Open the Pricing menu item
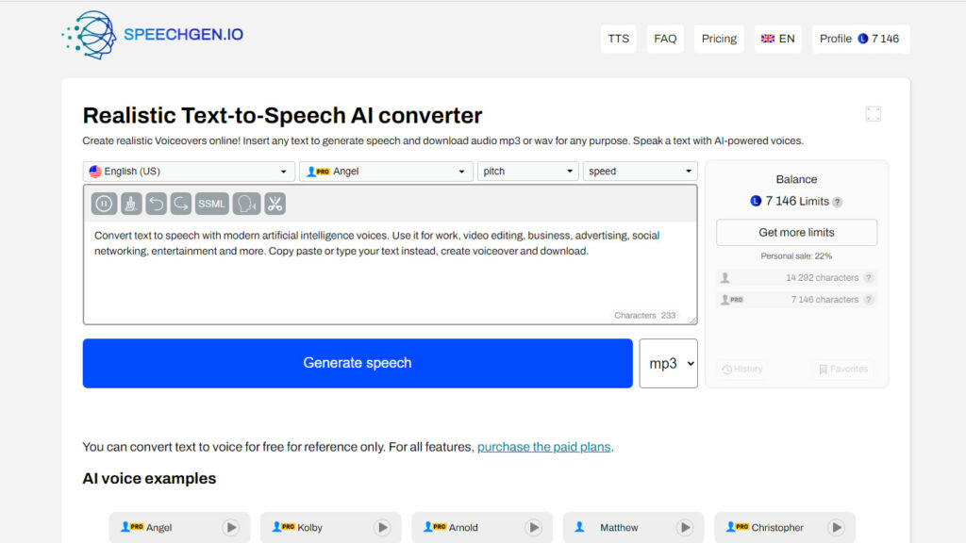Screen dimensions: 966x543 (x=719, y=39)
